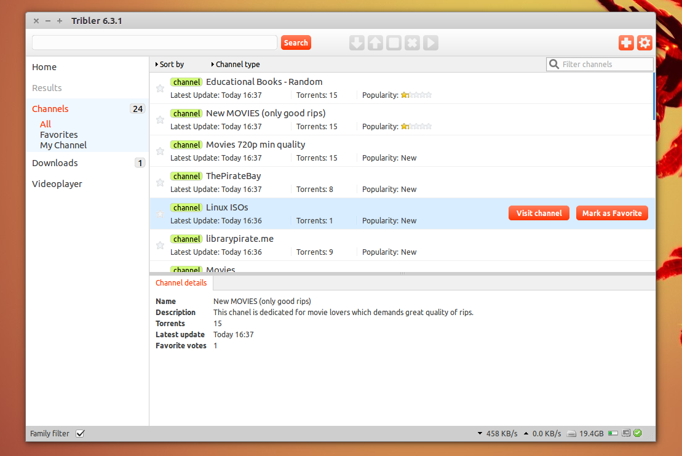Viewport: 682px width, 456px height.
Task: Open the Downloads section
Action: pyautogui.click(x=55, y=162)
